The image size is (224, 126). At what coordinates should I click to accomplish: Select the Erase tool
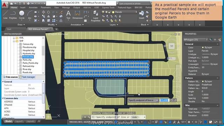coord(61,12)
